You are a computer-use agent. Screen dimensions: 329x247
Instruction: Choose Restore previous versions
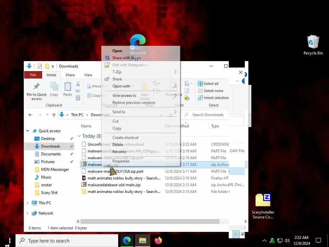[141, 103]
